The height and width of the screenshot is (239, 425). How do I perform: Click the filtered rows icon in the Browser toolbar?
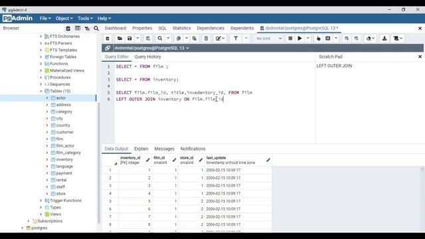click(x=87, y=29)
